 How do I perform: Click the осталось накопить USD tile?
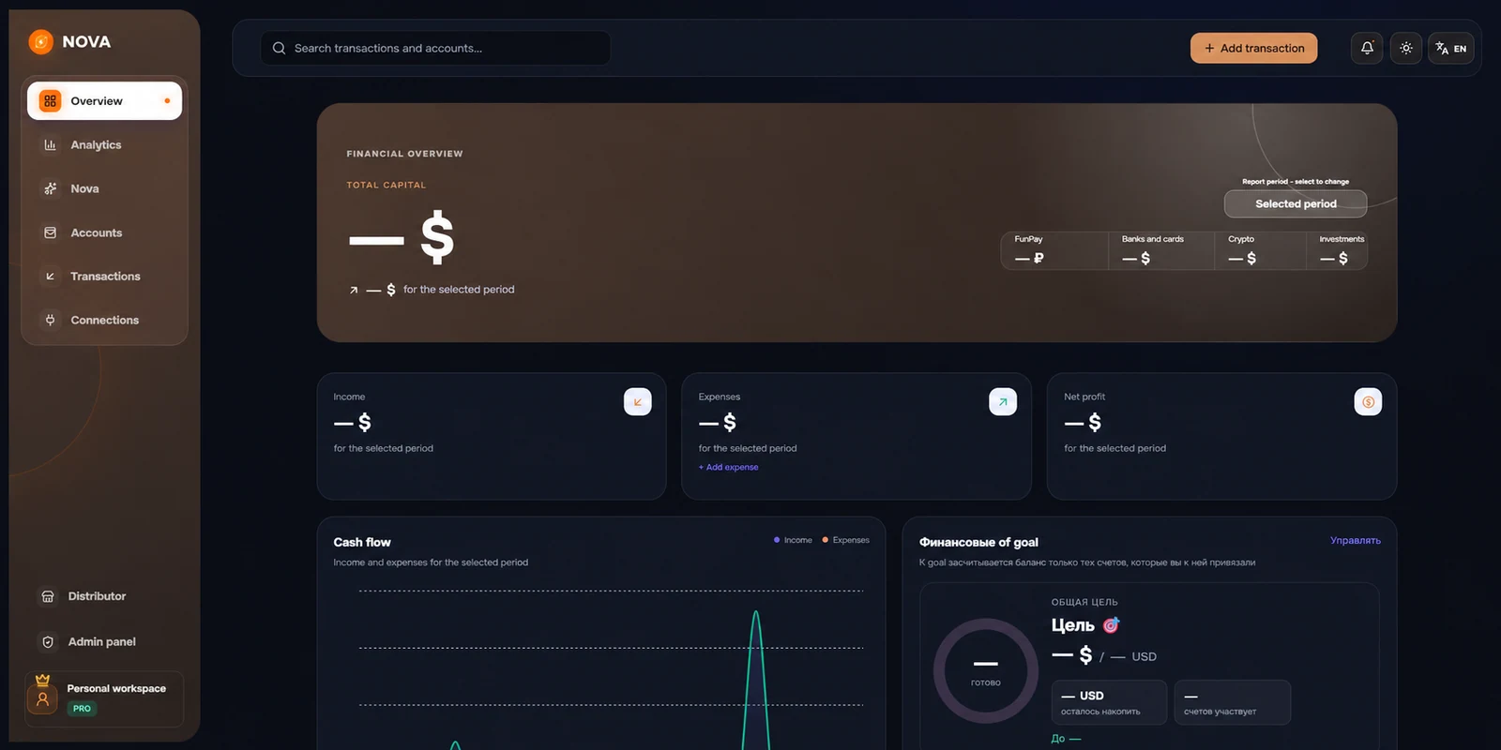pyautogui.click(x=1110, y=702)
